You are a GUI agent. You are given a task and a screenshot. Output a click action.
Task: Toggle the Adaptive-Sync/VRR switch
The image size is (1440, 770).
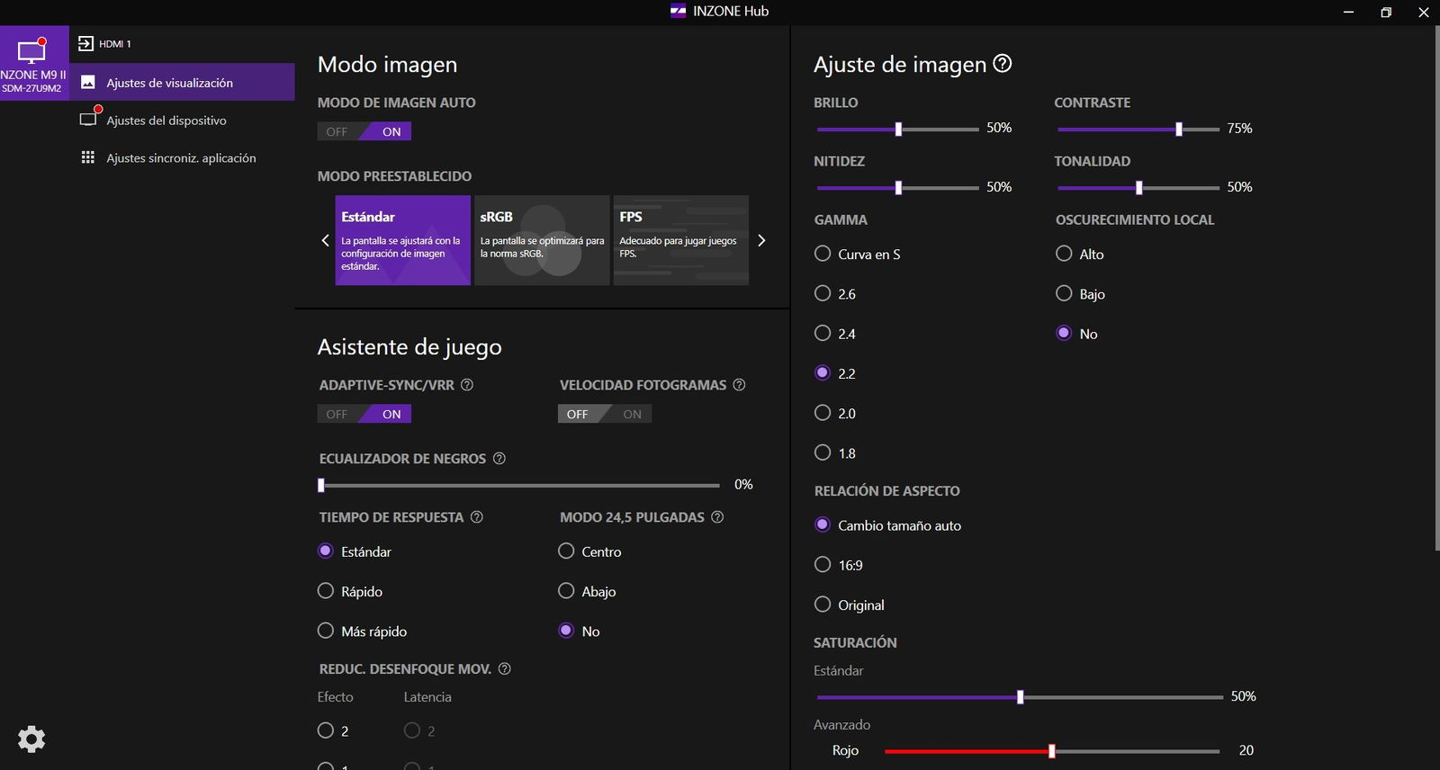coord(364,414)
